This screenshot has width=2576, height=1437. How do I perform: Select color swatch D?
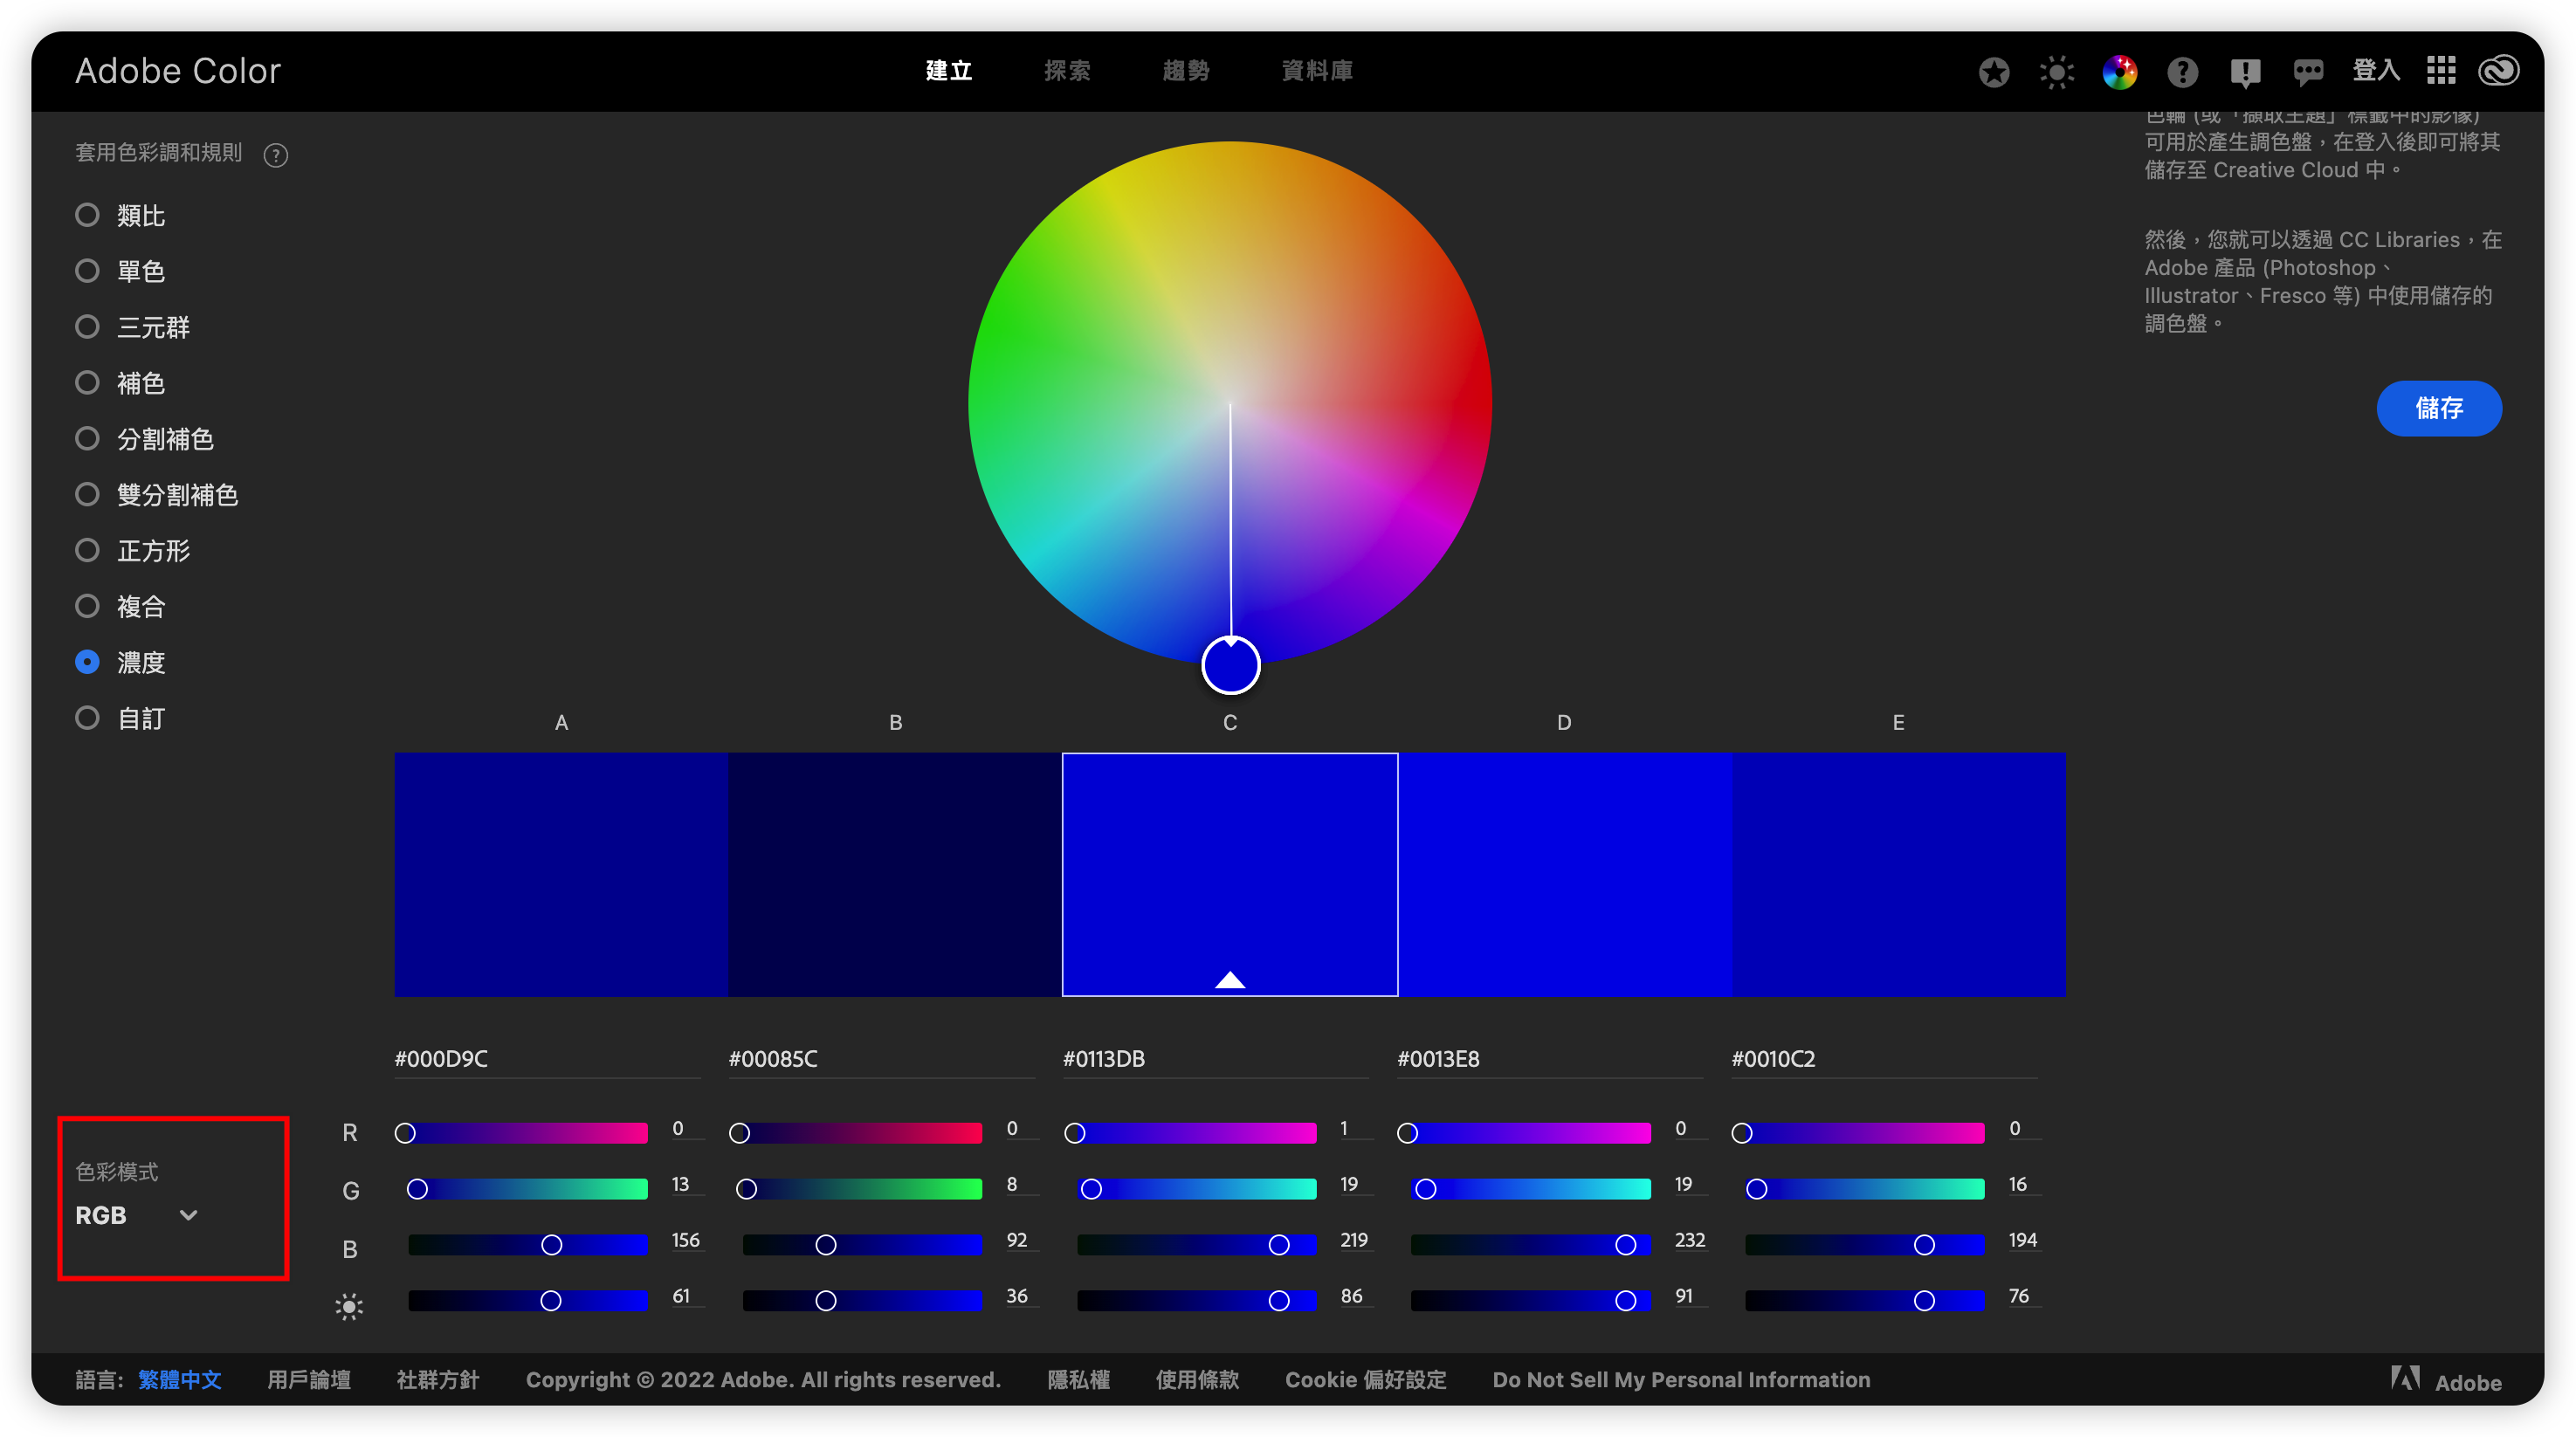pos(1564,874)
